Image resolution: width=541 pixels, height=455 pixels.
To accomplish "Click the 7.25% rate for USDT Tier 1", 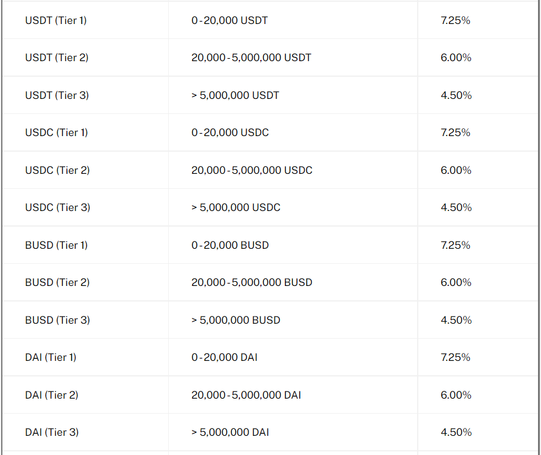I will point(455,20).
